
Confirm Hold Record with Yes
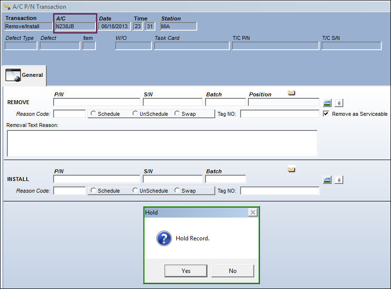pyautogui.click(x=186, y=271)
